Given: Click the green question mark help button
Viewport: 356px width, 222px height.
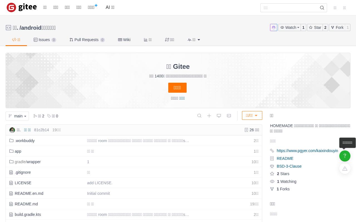Looking at the screenshot, I should coord(345,156).
